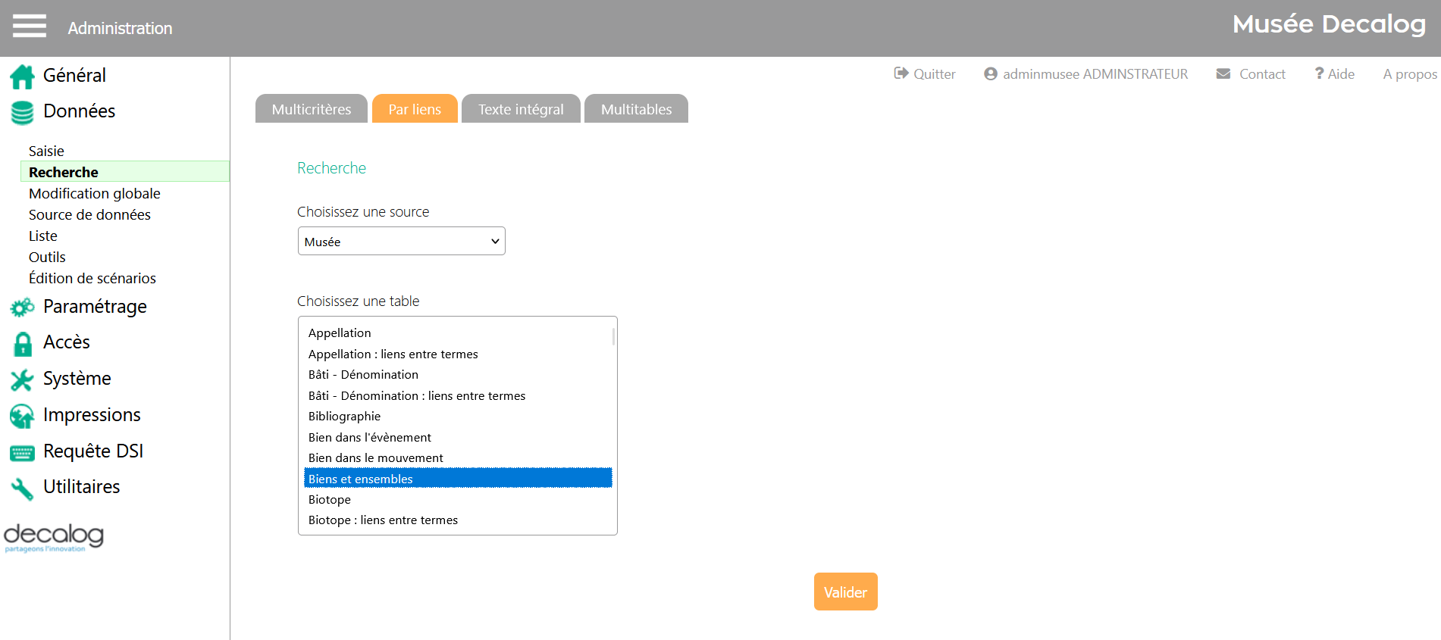This screenshot has width=1441, height=640.
Task: Click the hamburger menu icon
Action: [30, 26]
